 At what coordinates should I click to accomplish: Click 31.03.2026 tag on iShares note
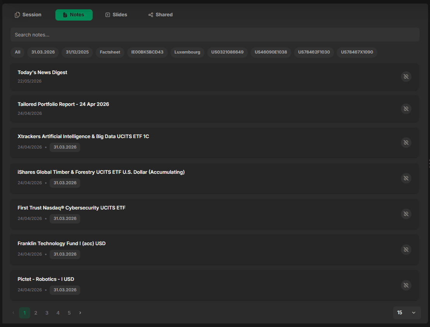[65, 183]
